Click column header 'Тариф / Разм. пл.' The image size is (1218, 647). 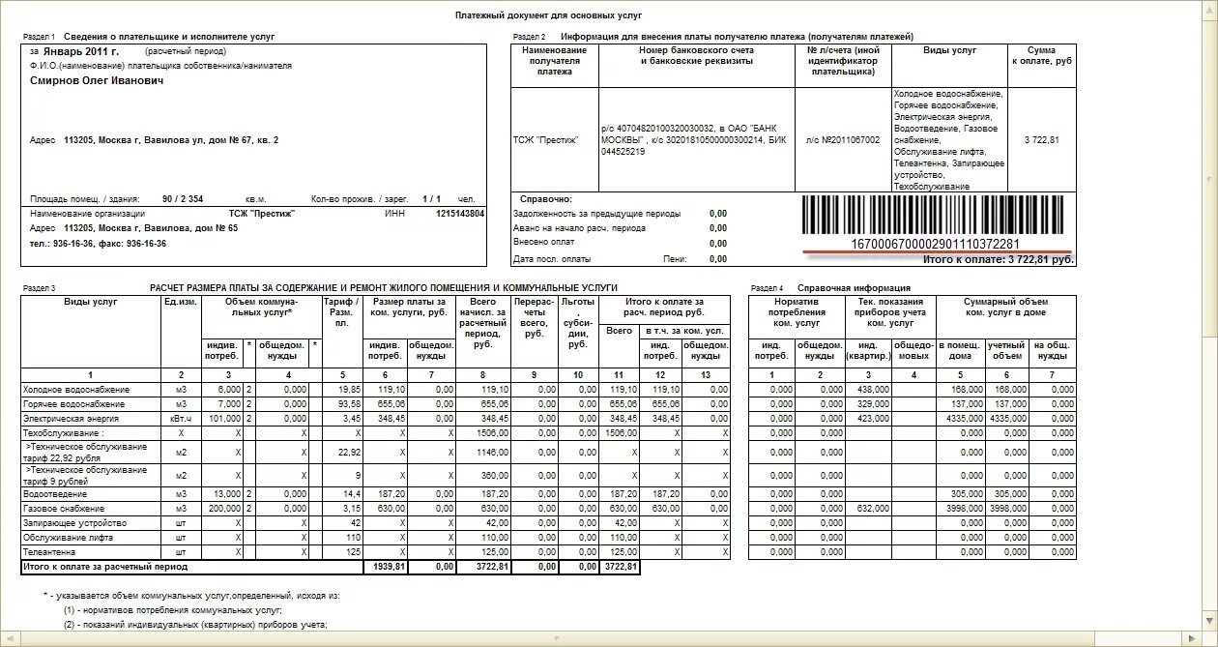(x=341, y=312)
